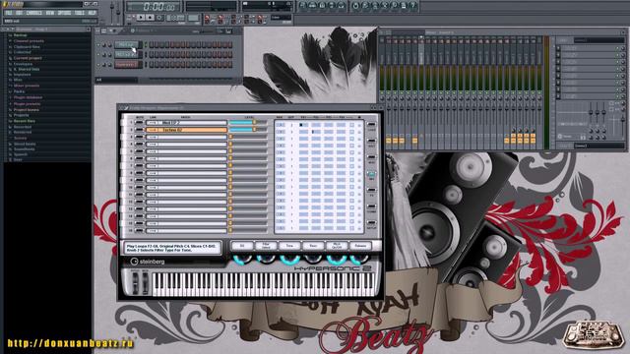This screenshot has width=630, height=354.
Task: Open the CHANNELS menu
Action: click(x=34, y=13)
